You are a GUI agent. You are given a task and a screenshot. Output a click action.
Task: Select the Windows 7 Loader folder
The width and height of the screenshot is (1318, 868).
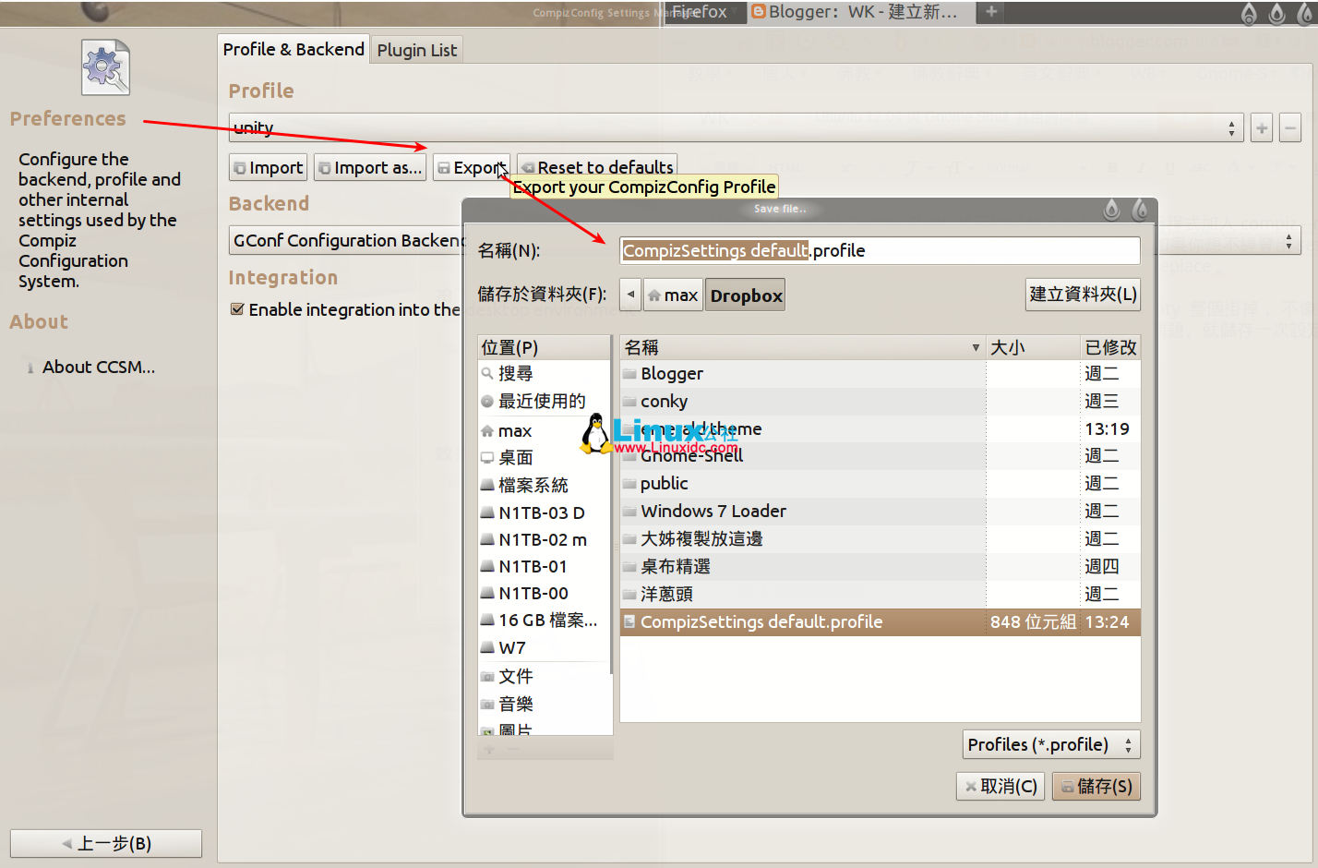click(881, 511)
